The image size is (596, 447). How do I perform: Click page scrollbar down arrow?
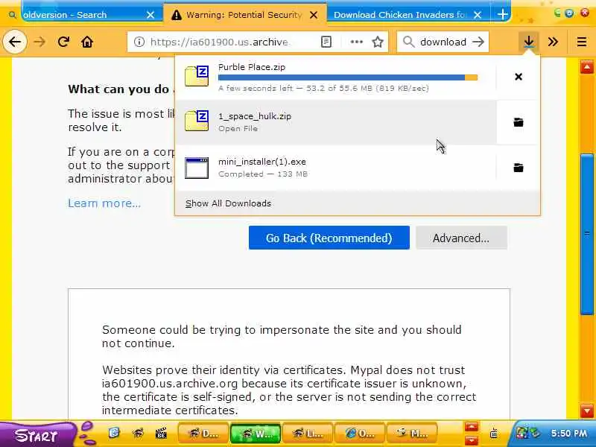[x=587, y=411]
